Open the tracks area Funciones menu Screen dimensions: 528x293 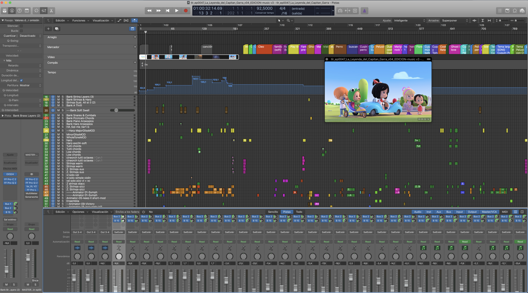click(x=80, y=21)
